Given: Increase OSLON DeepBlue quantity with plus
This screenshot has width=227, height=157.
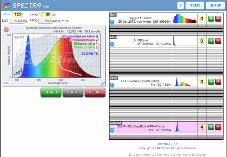Looking at the screenshot, I should 211,127.
